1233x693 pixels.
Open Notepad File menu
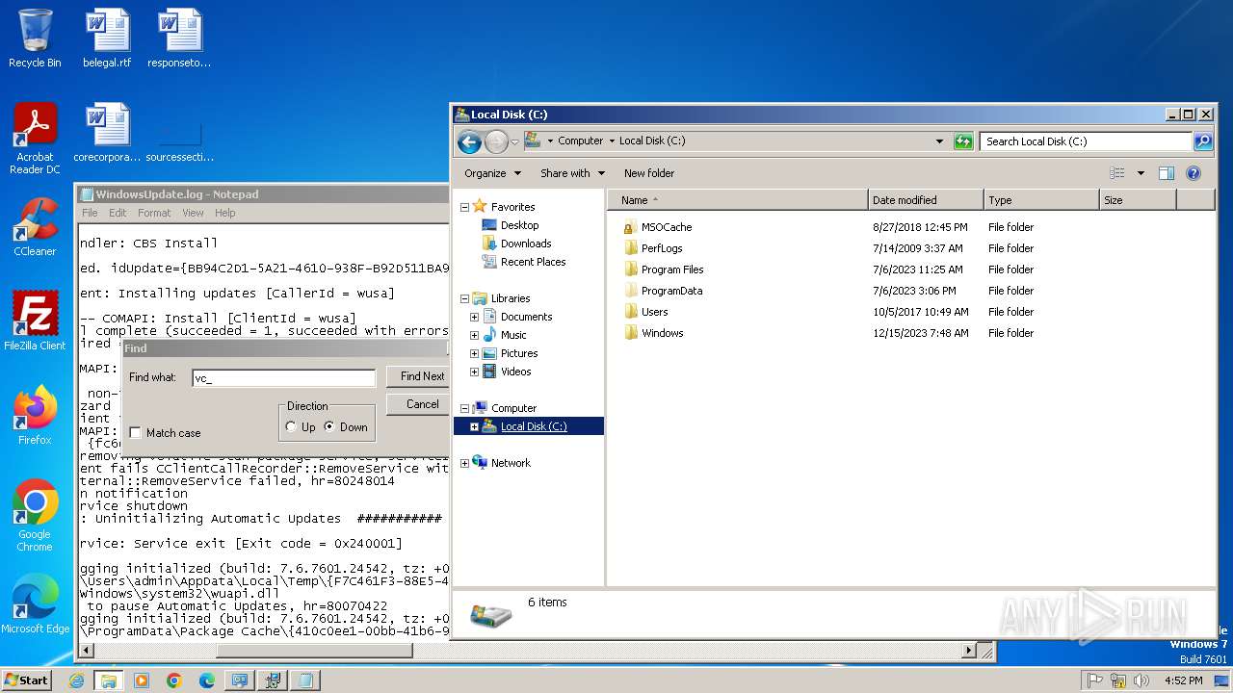[x=90, y=213]
